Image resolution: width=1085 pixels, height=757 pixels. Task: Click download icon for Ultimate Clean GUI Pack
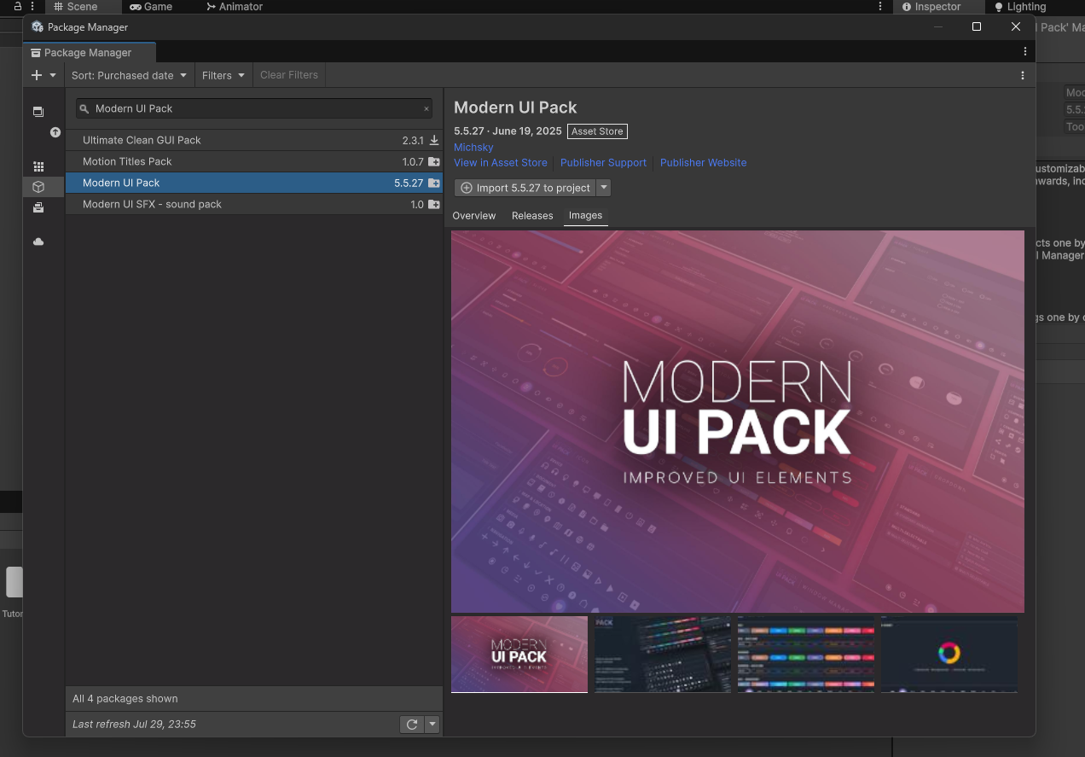point(434,140)
